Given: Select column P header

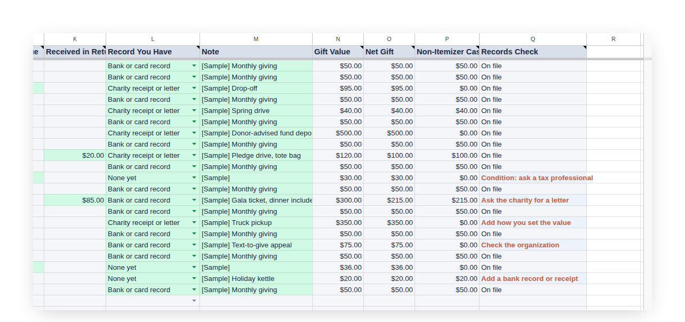Looking at the screenshot, I should pos(447,39).
